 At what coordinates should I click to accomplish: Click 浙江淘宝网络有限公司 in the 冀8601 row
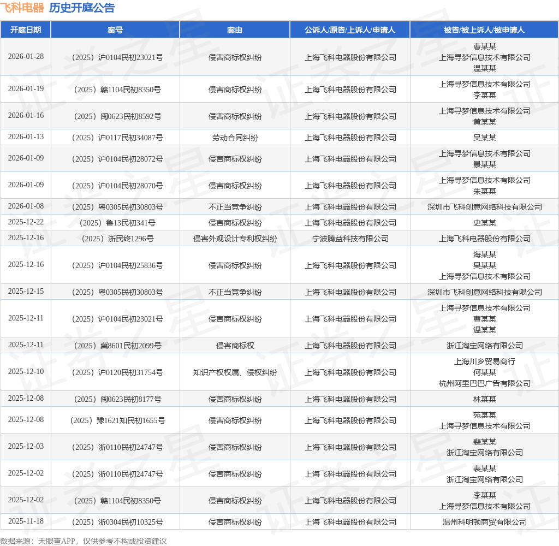coord(485,346)
